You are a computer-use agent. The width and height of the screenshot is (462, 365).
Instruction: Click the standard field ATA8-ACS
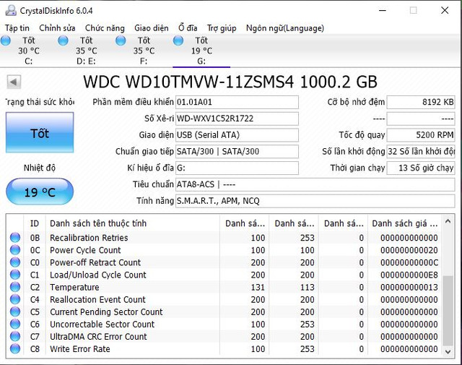(315, 184)
